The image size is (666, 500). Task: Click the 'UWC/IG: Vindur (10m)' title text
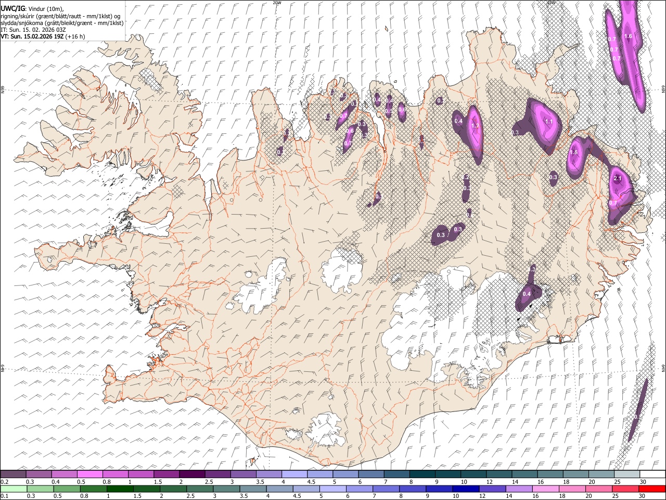[x=32, y=9]
